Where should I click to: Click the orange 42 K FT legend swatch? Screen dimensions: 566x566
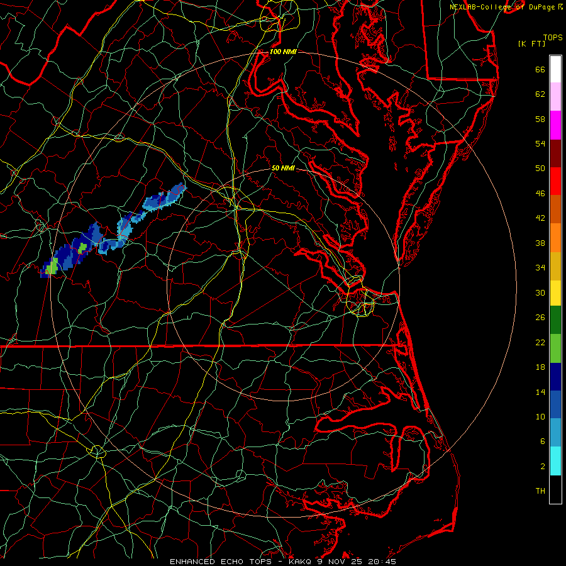[x=555, y=238]
